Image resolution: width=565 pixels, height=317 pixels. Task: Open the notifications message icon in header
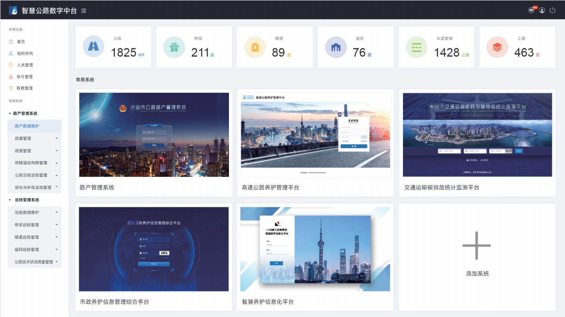(x=532, y=10)
